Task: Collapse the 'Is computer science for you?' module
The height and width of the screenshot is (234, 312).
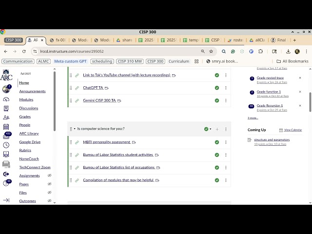Action: tap(75, 129)
